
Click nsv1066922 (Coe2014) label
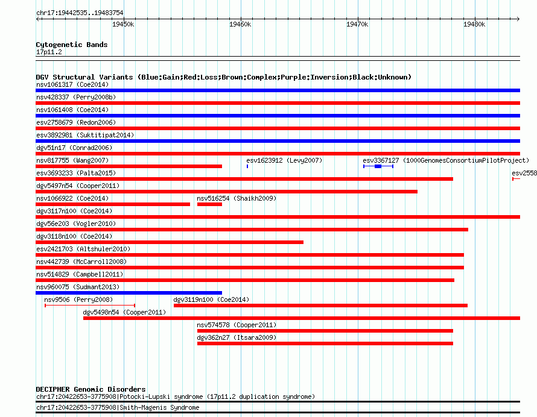click(72, 198)
